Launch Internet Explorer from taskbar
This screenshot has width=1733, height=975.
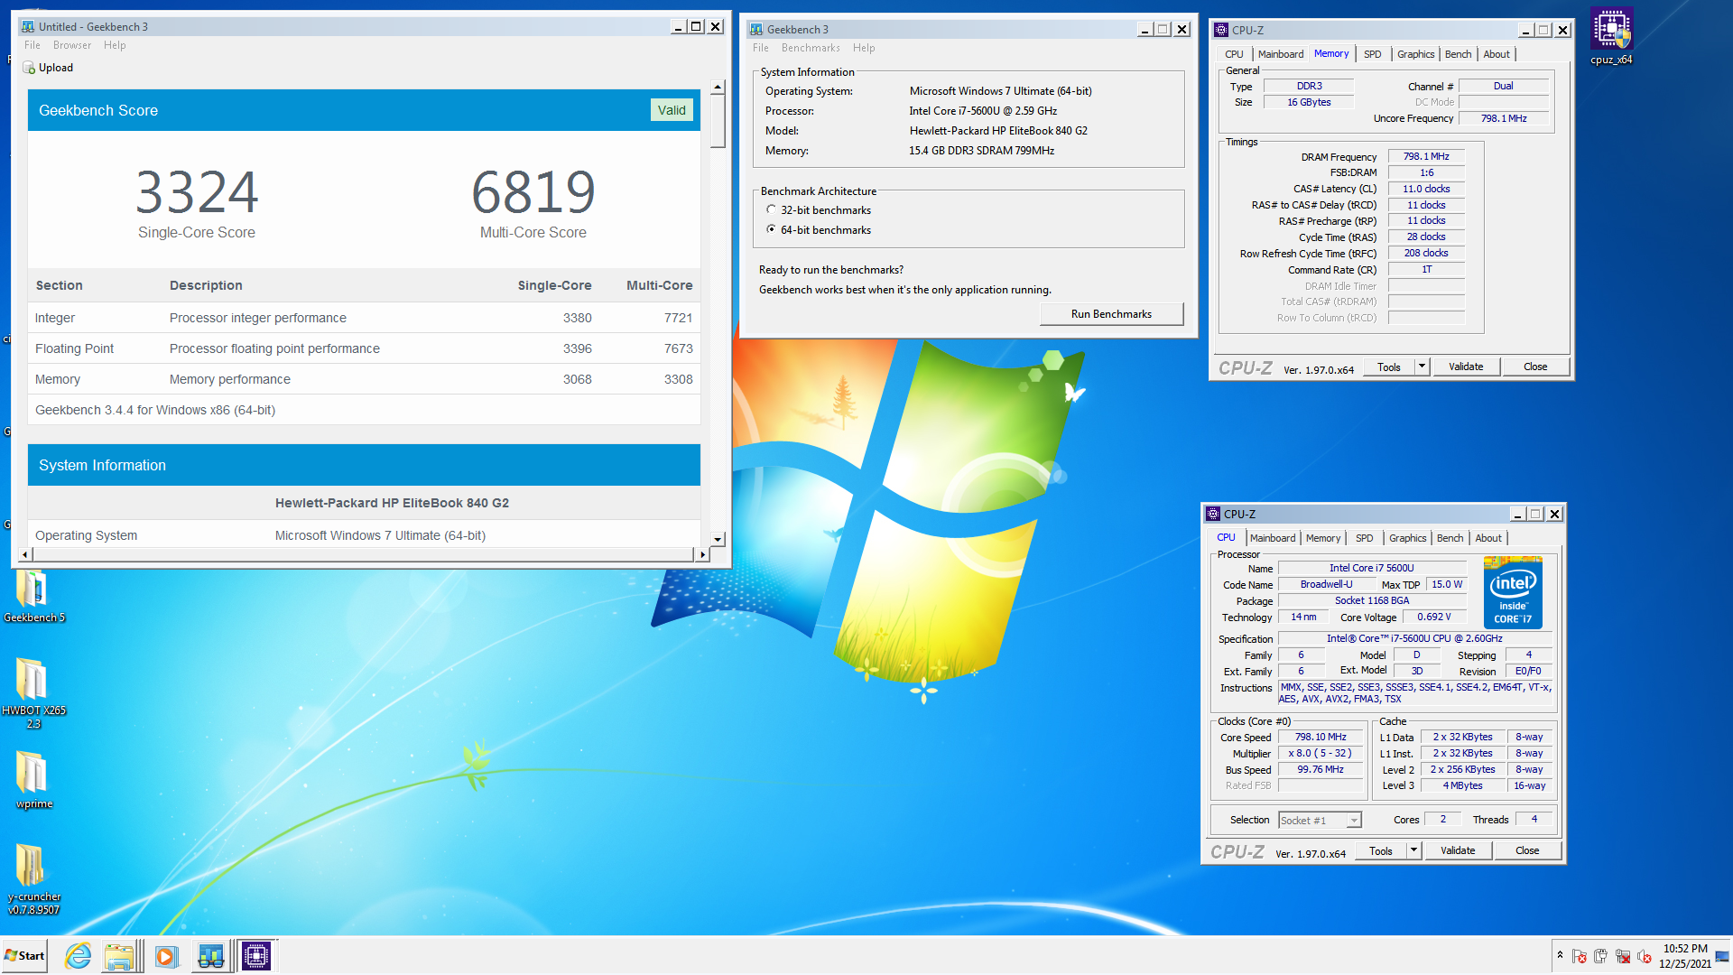79,956
